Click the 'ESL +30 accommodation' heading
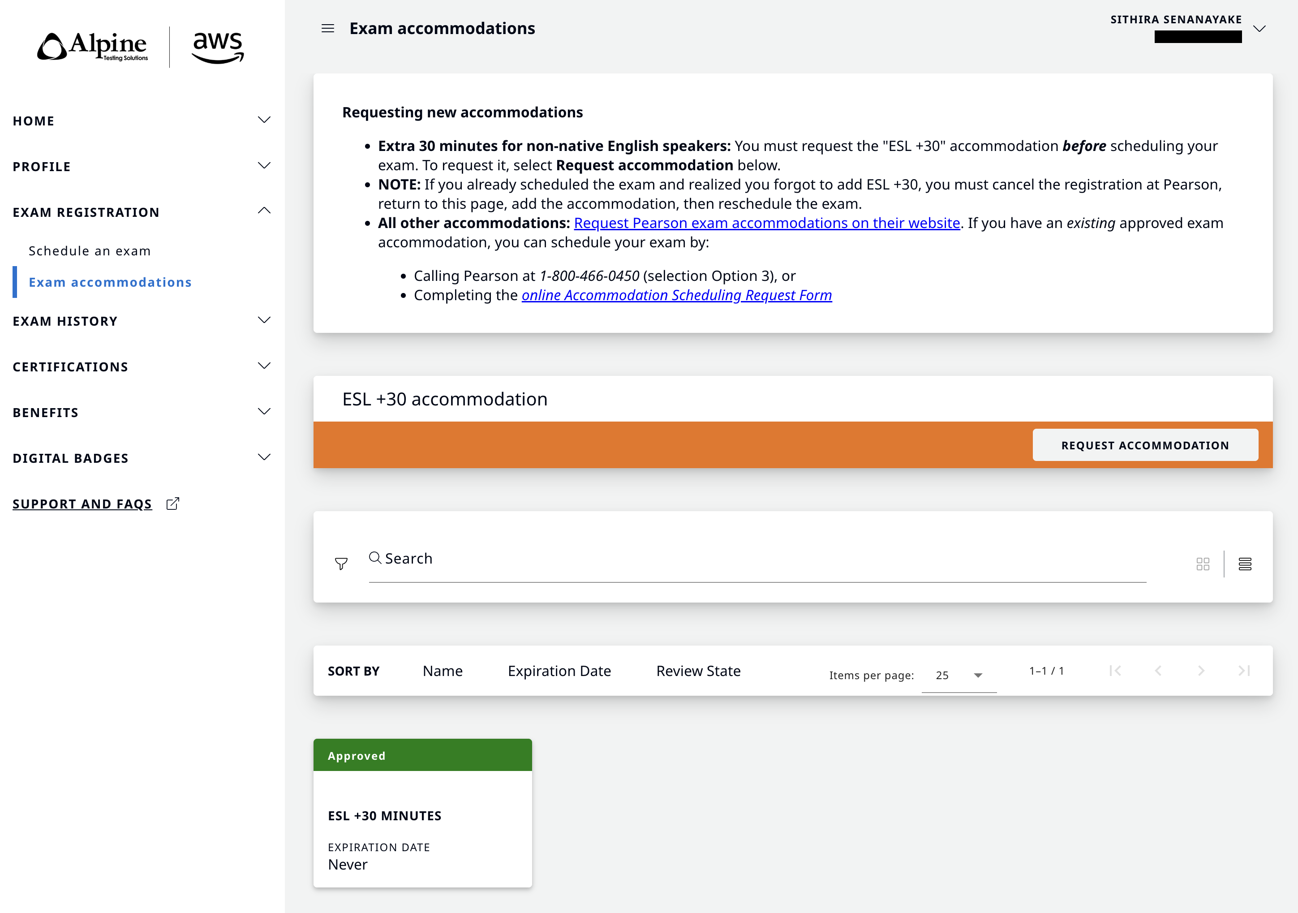This screenshot has width=1298, height=913. 445,399
